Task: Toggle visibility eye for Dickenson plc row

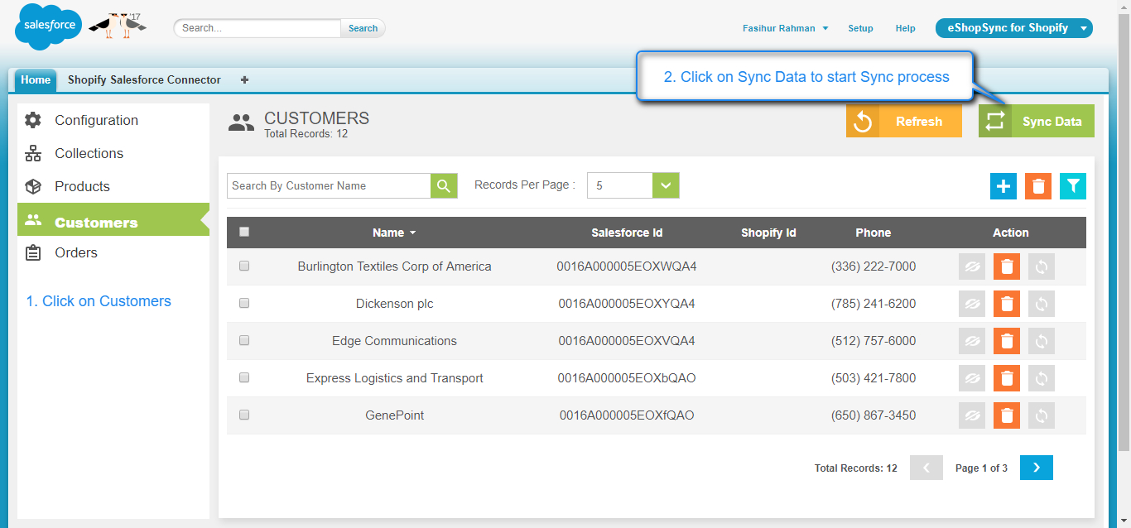Action: coord(972,304)
